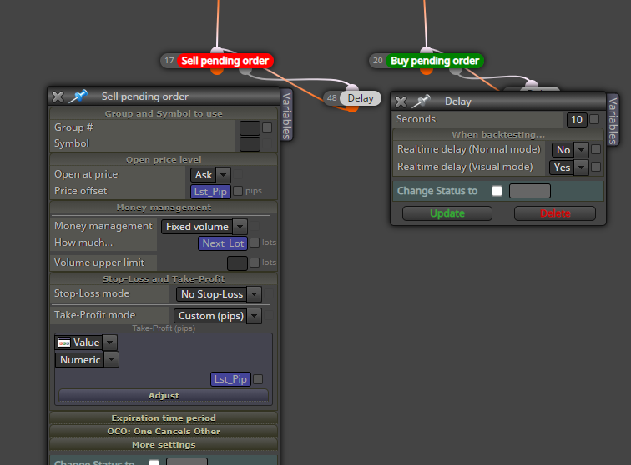Click the Take-Profit Lst_Pip value field

pos(230,379)
